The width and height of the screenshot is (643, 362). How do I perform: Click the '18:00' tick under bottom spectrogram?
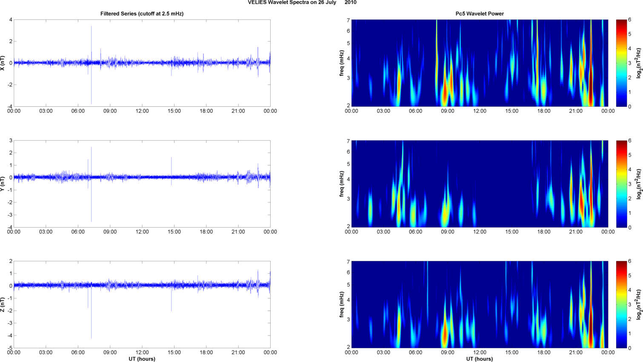click(x=544, y=353)
